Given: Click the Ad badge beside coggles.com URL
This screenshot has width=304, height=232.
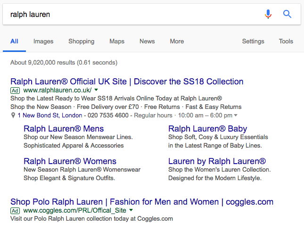Looking at the screenshot, I should [x=15, y=211].
